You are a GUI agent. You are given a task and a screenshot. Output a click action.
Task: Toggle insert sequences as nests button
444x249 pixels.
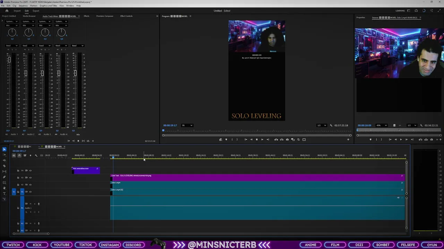pyautogui.click(x=14, y=156)
